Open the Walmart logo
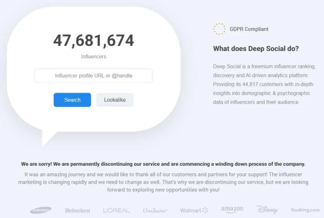This screenshot has width=324, height=218. (x=194, y=210)
